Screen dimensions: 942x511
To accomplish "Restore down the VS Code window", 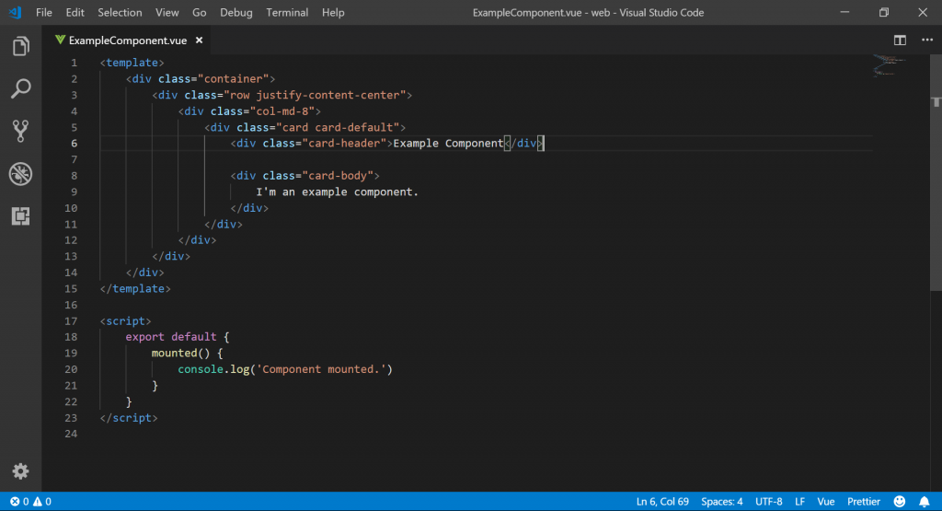I will [884, 12].
